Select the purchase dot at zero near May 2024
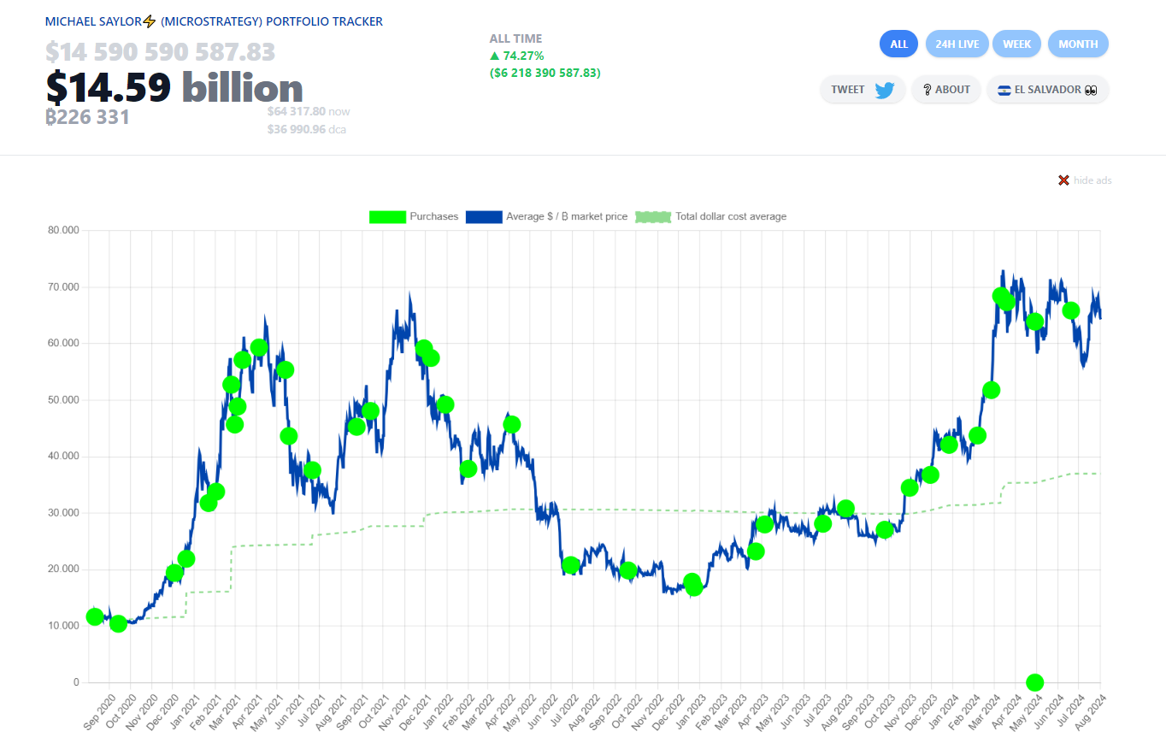 [1034, 682]
